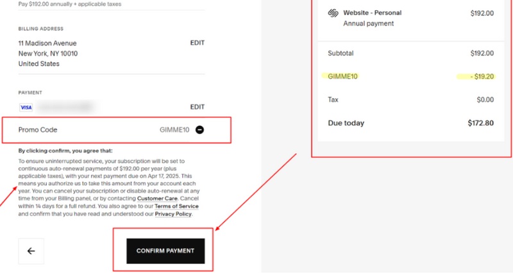Screen dimensions: 513x273
Task: Click the Subtotal label
Action: pyautogui.click(x=341, y=53)
